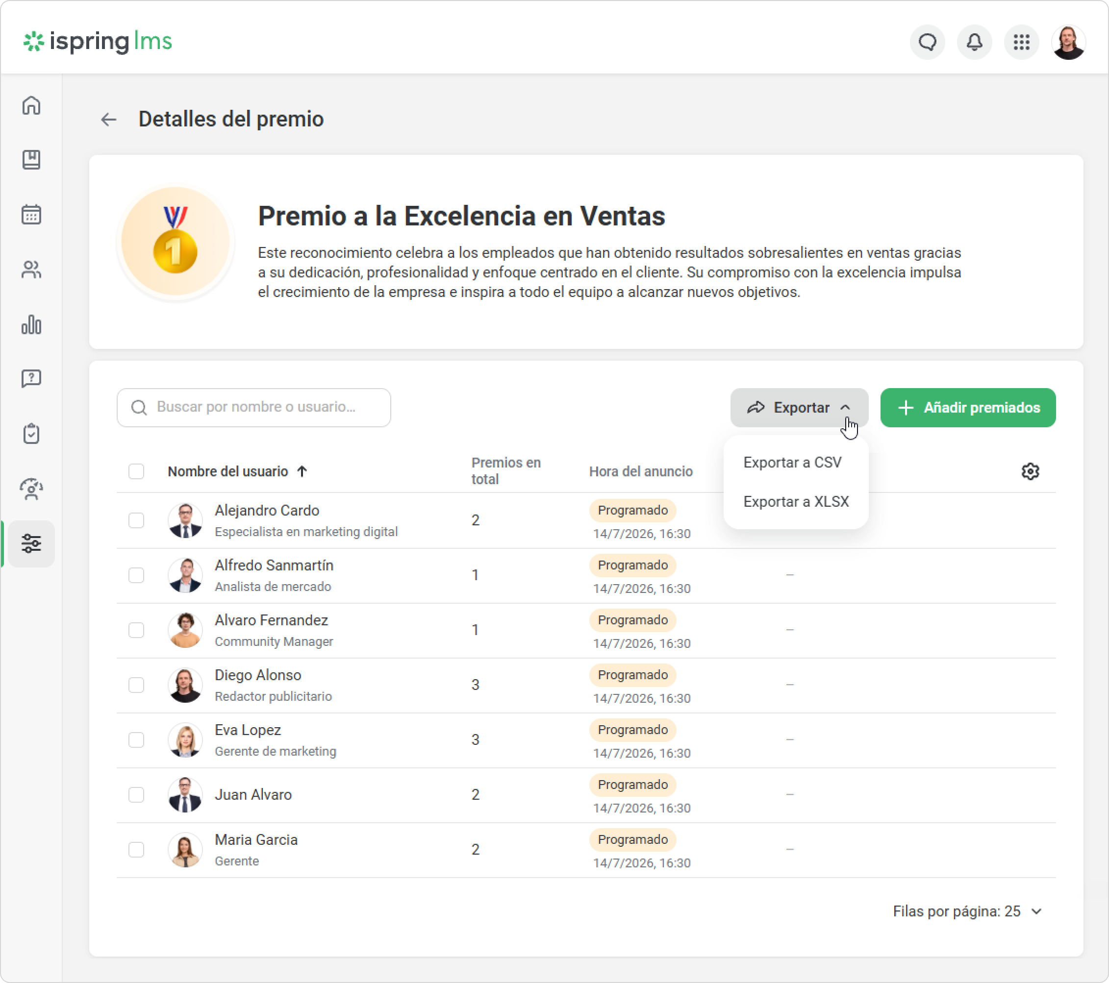
Task: Open the calendar icon in the sidebar
Action: 31,215
